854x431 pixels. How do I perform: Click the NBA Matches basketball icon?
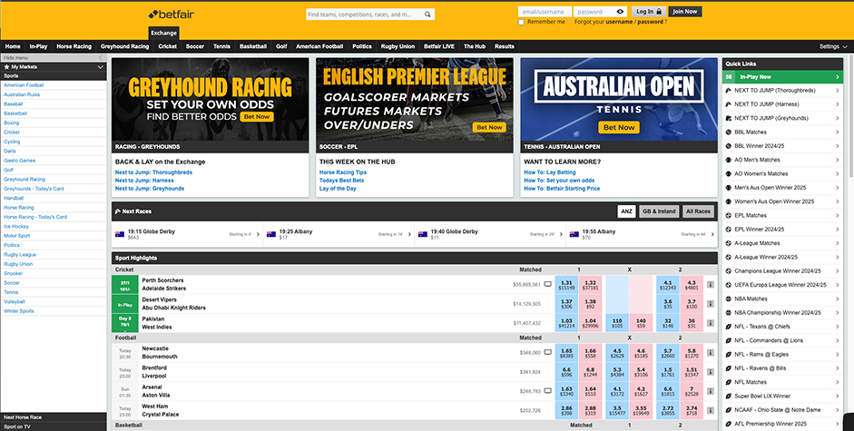coord(729,299)
